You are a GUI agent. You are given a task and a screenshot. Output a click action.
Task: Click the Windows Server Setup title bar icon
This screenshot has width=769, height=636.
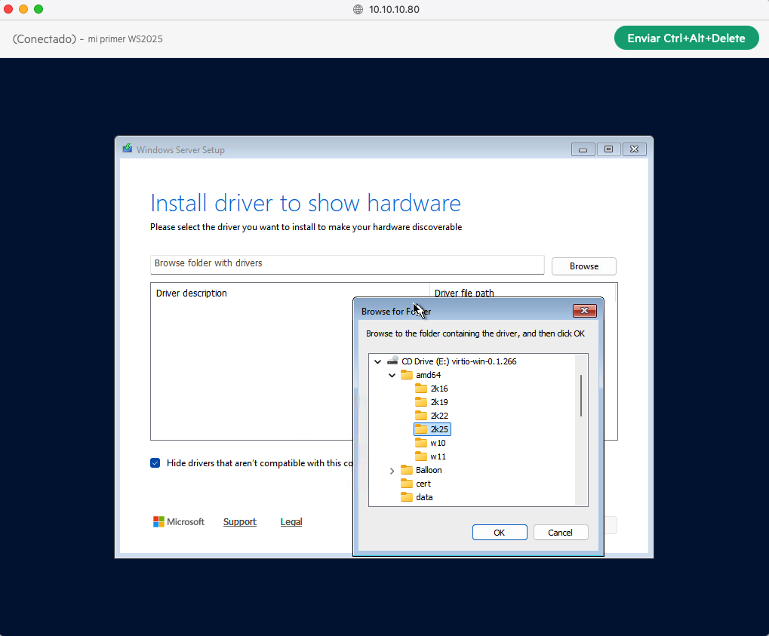pos(127,149)
